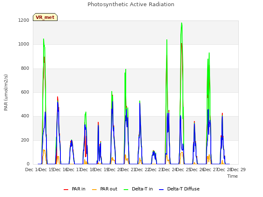Click the orange PAR out legend swatch
This screenshot has width=263, height=197.
coord(95,190)
